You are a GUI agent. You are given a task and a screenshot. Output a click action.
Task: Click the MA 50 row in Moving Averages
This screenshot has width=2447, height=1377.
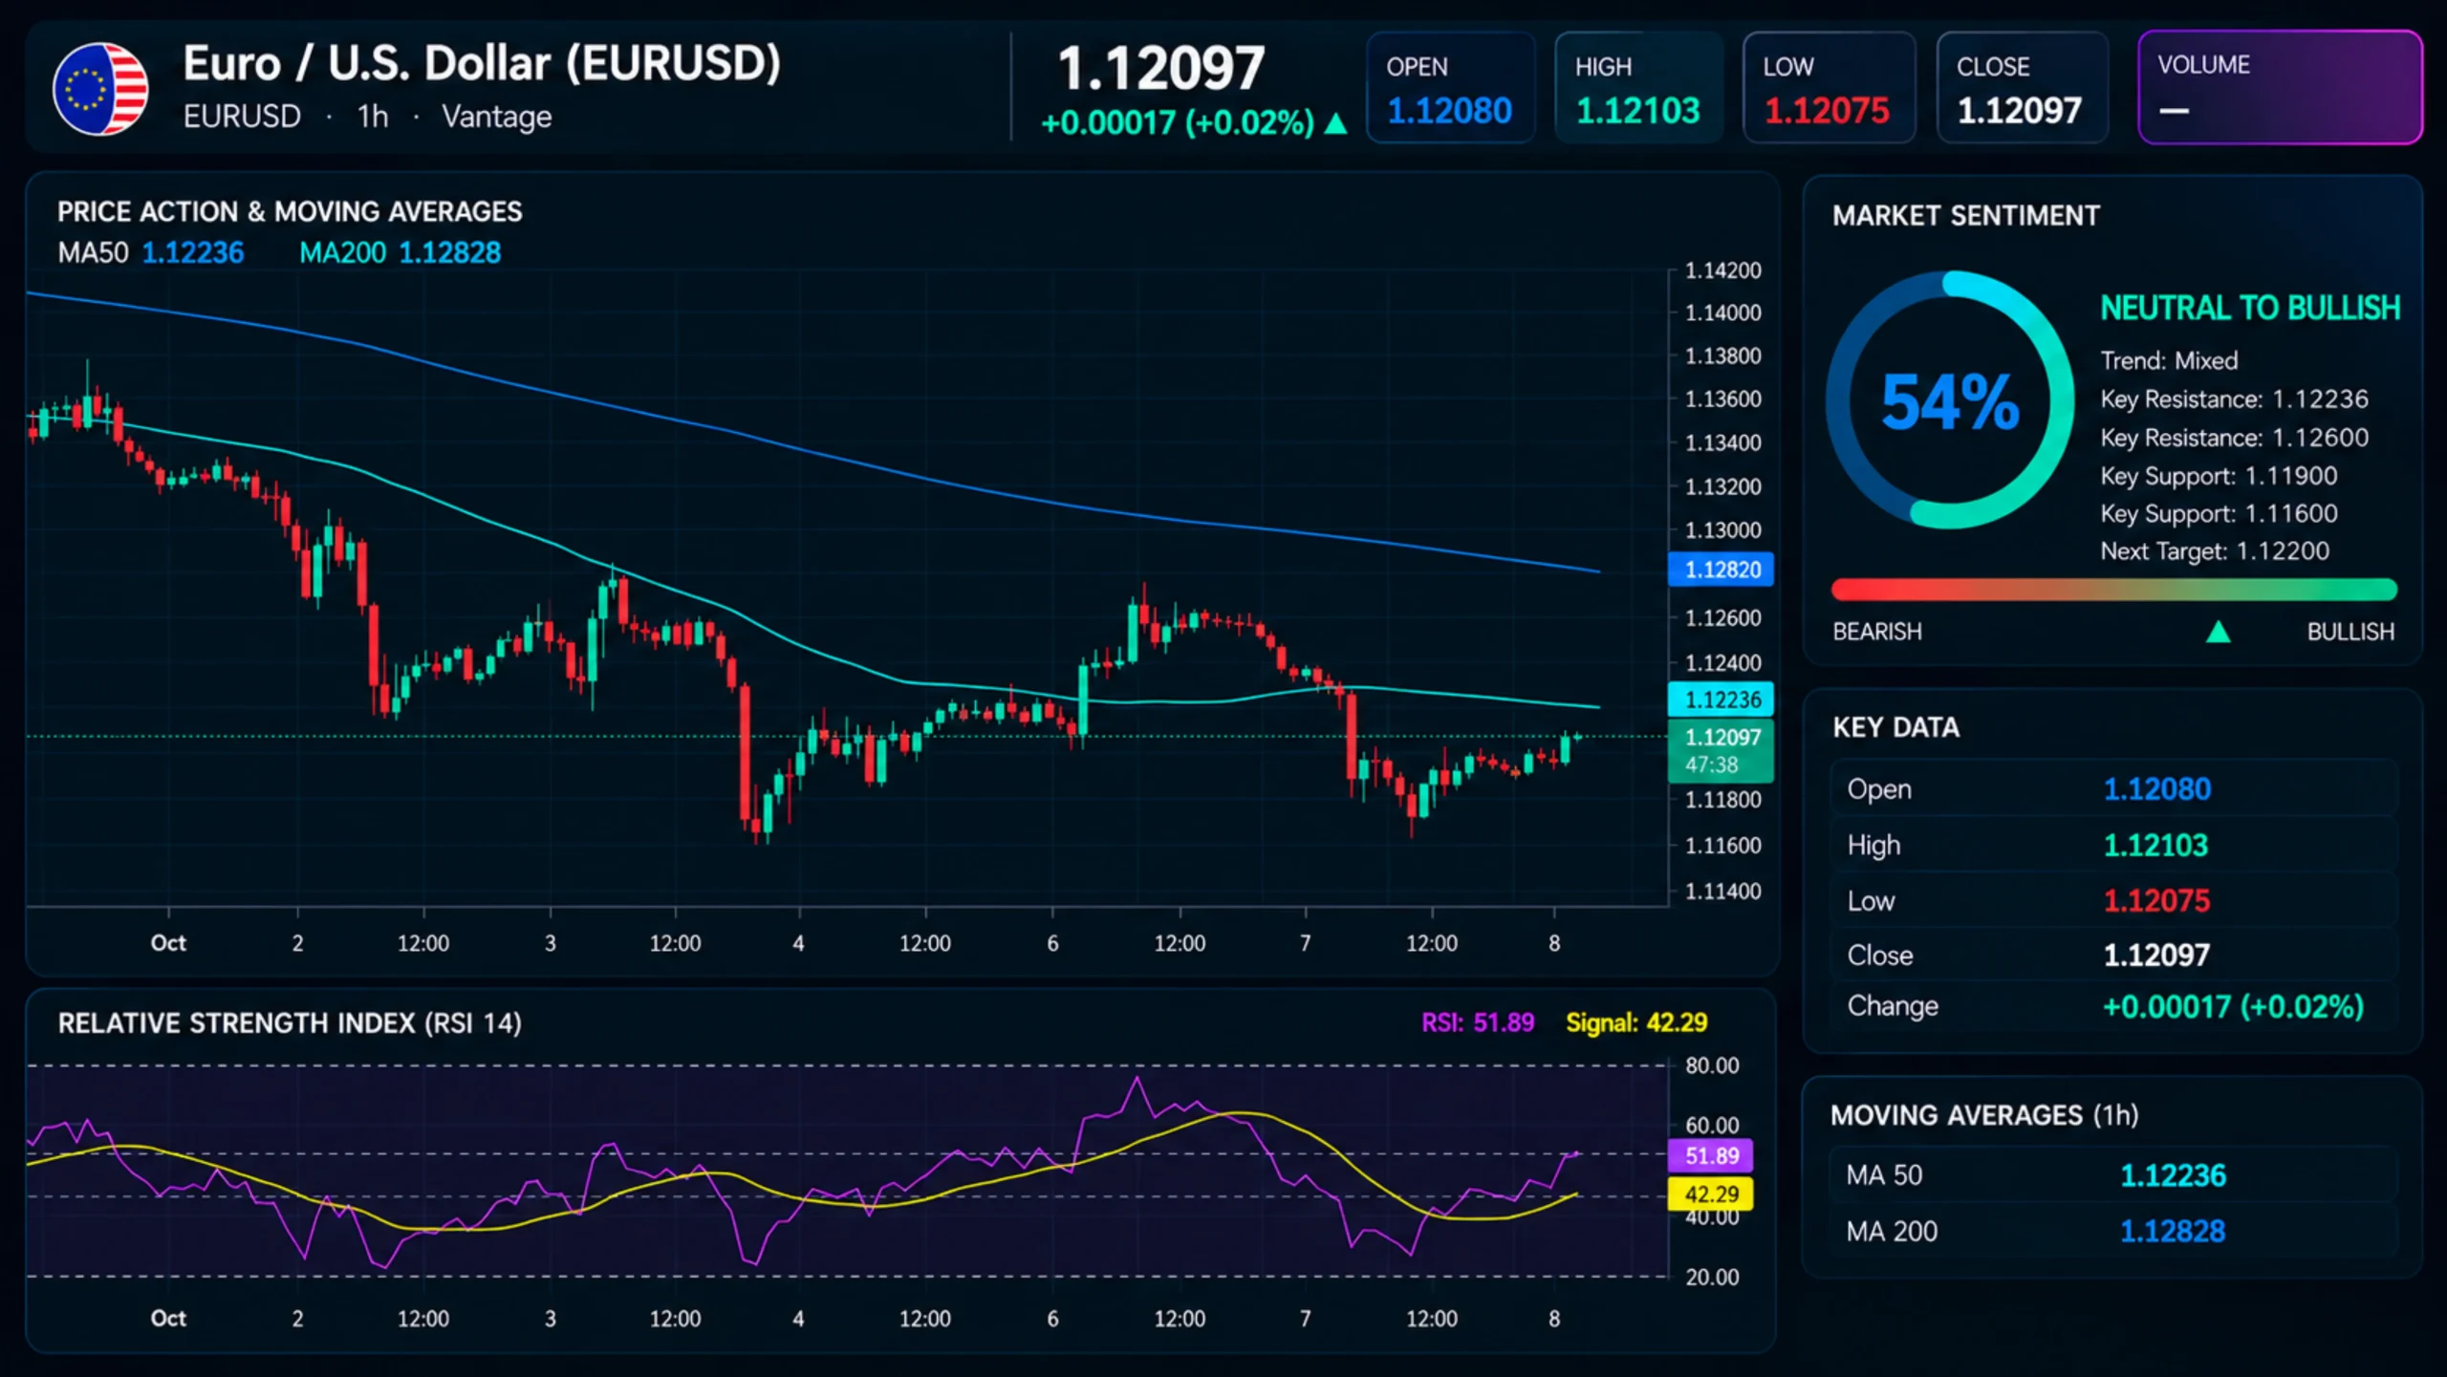[2113, 1175]
